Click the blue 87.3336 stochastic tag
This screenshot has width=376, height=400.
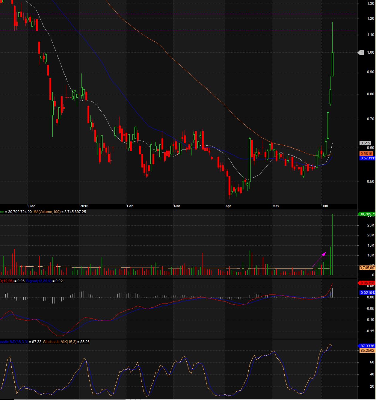[367, 346]
